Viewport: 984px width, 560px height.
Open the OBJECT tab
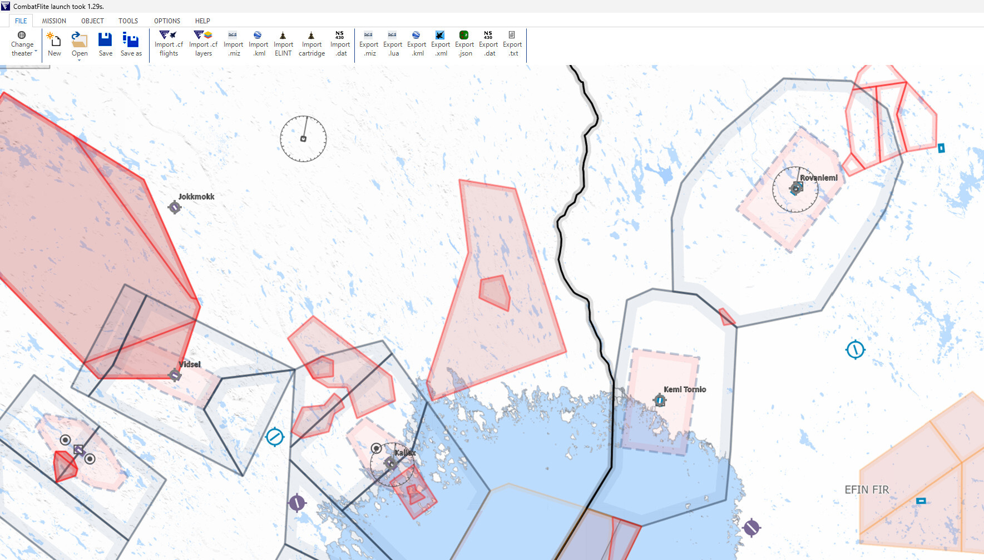tap(92, 21)
